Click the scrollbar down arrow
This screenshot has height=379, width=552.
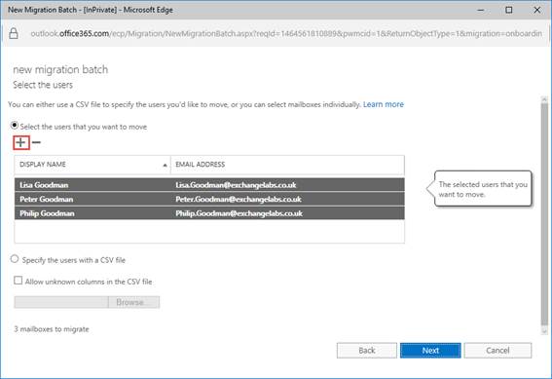click(544, 331)
